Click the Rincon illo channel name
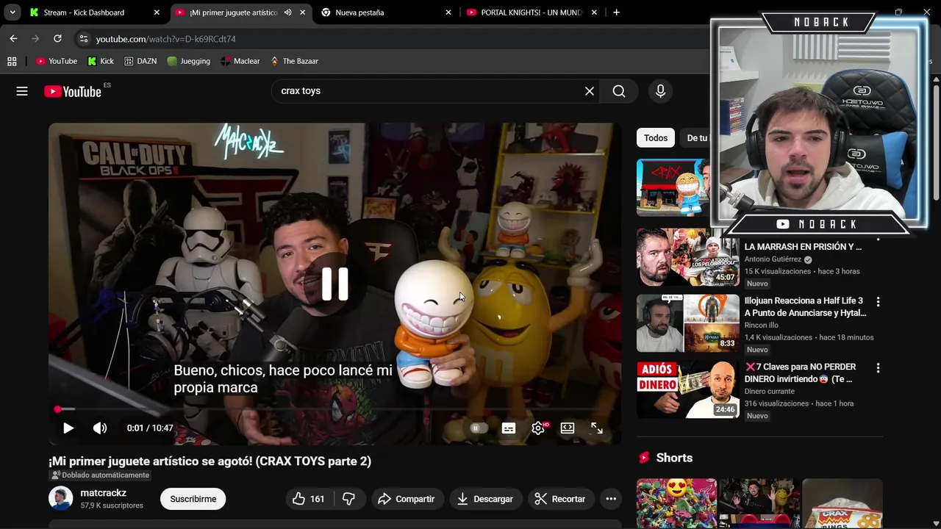The image size is (941, 529). (x=761, y=325)
